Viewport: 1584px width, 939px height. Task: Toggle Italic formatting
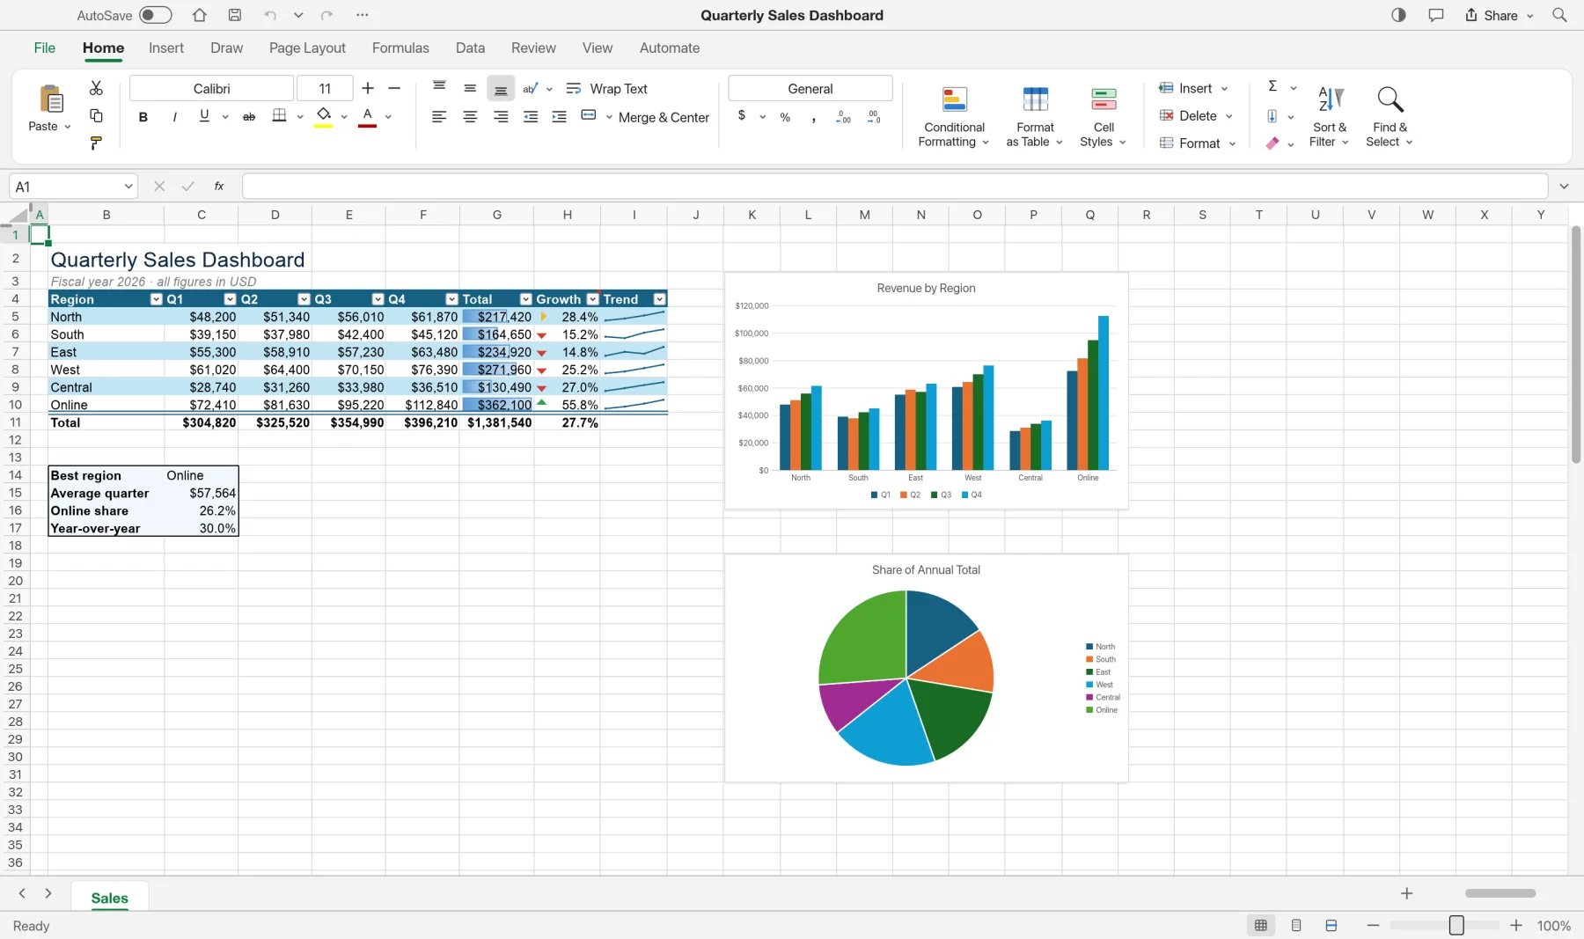[x=174, y=117]
